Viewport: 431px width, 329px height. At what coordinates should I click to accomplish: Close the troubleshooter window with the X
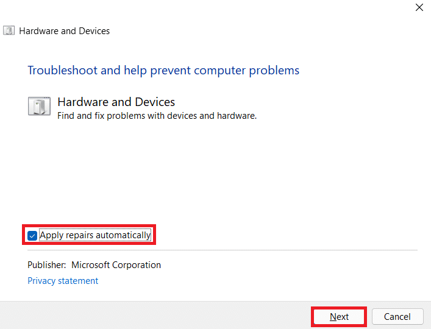tap(419, 8)
